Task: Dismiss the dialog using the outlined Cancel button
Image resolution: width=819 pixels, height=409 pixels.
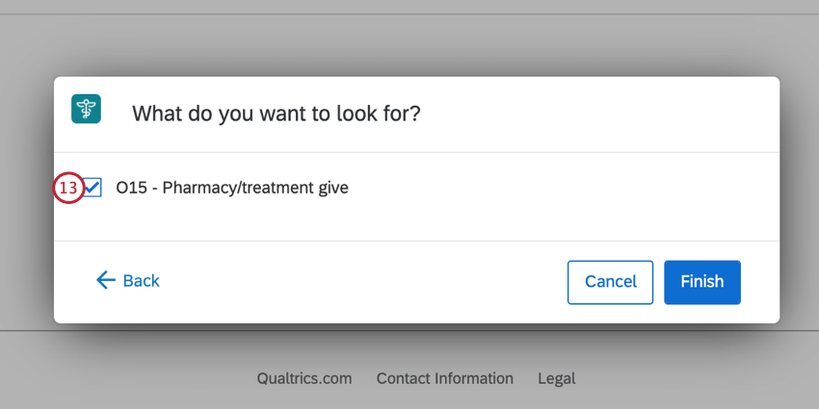Action: click(x=610, y=282)
